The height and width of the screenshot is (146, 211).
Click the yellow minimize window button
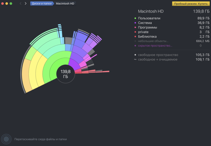7,4
